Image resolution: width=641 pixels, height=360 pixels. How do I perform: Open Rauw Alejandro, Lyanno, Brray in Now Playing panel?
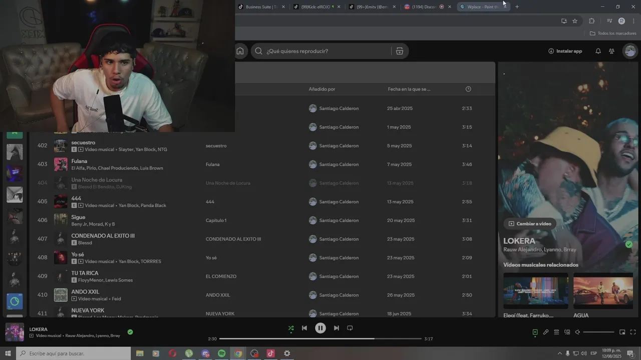point(540,249)
